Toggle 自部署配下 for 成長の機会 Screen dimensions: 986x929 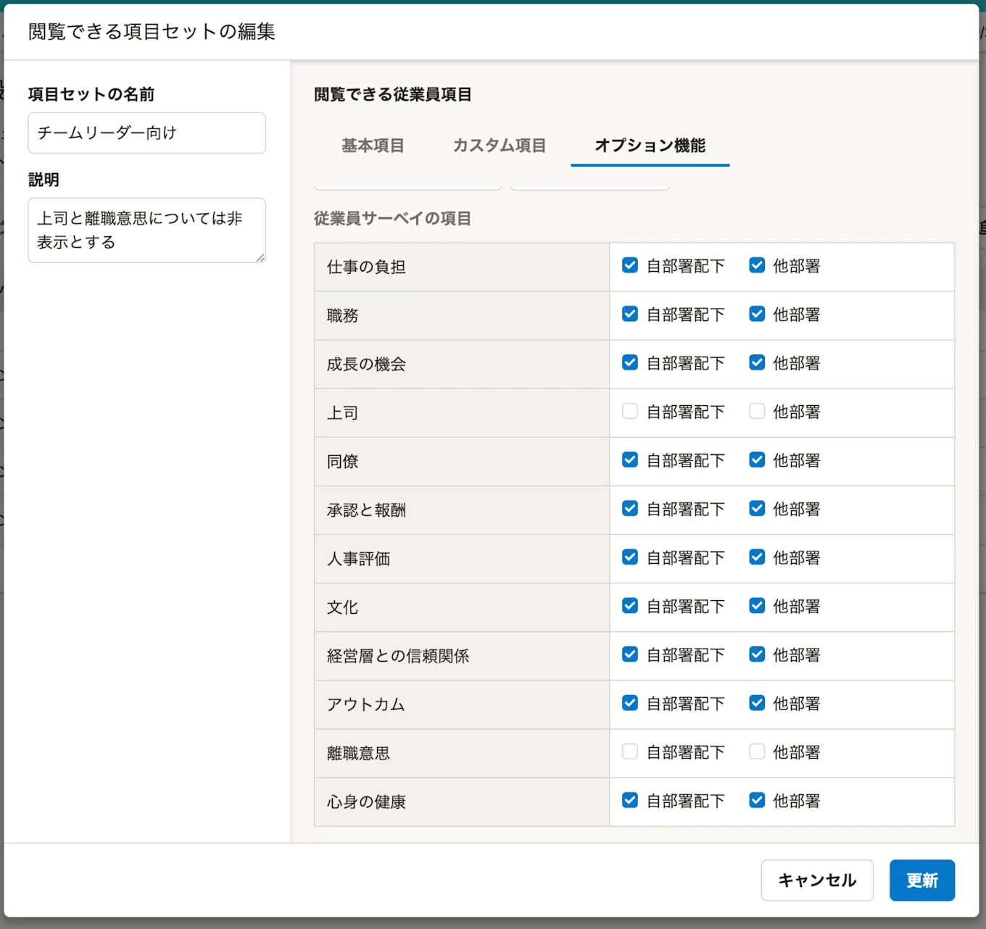(630, 362)
